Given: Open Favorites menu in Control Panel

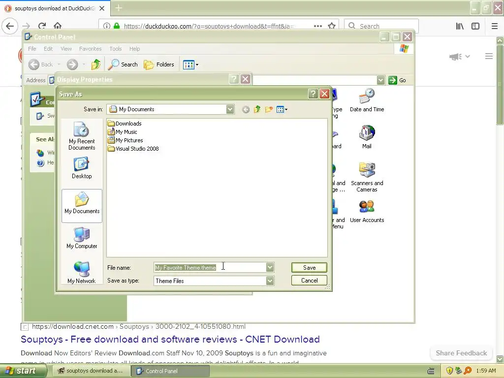Looking at the screenshot, I should click(91, 49).
